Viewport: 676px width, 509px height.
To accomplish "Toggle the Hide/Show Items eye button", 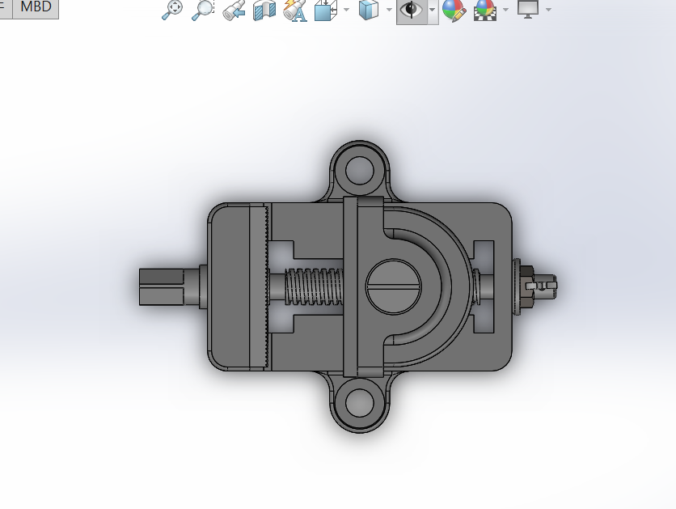I will 412,10.
